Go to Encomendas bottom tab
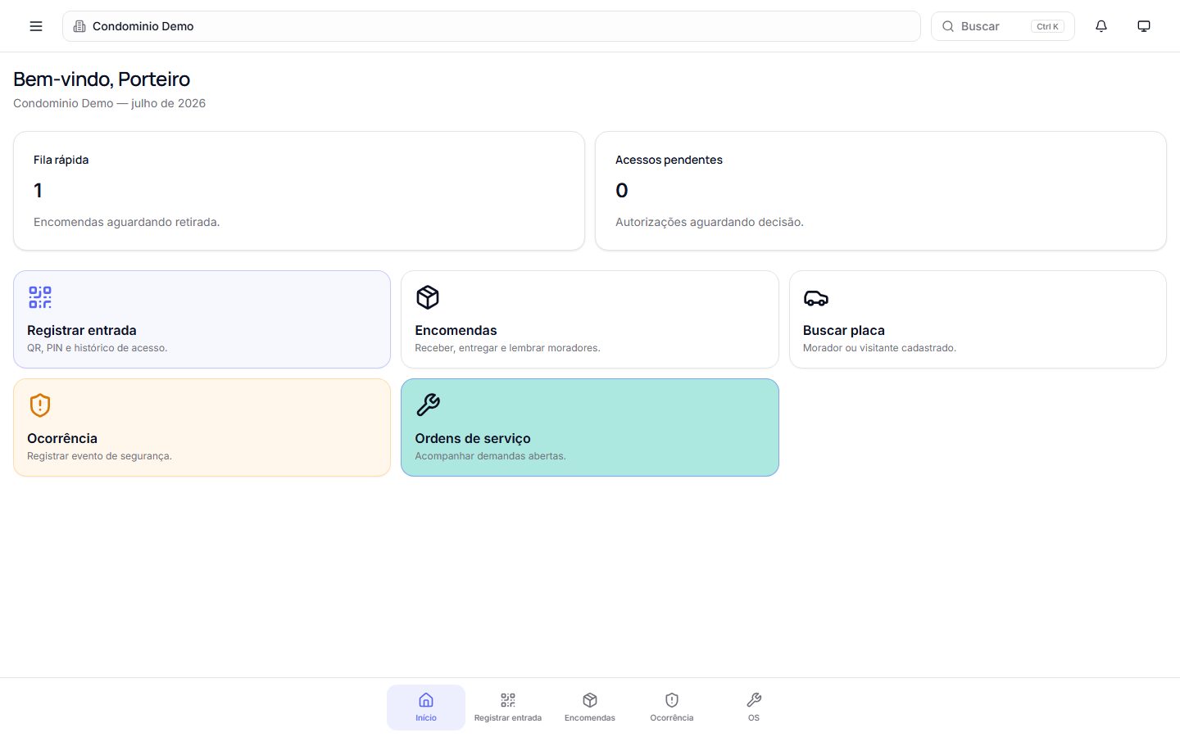The image size is (1180, 737). (590, 708)
